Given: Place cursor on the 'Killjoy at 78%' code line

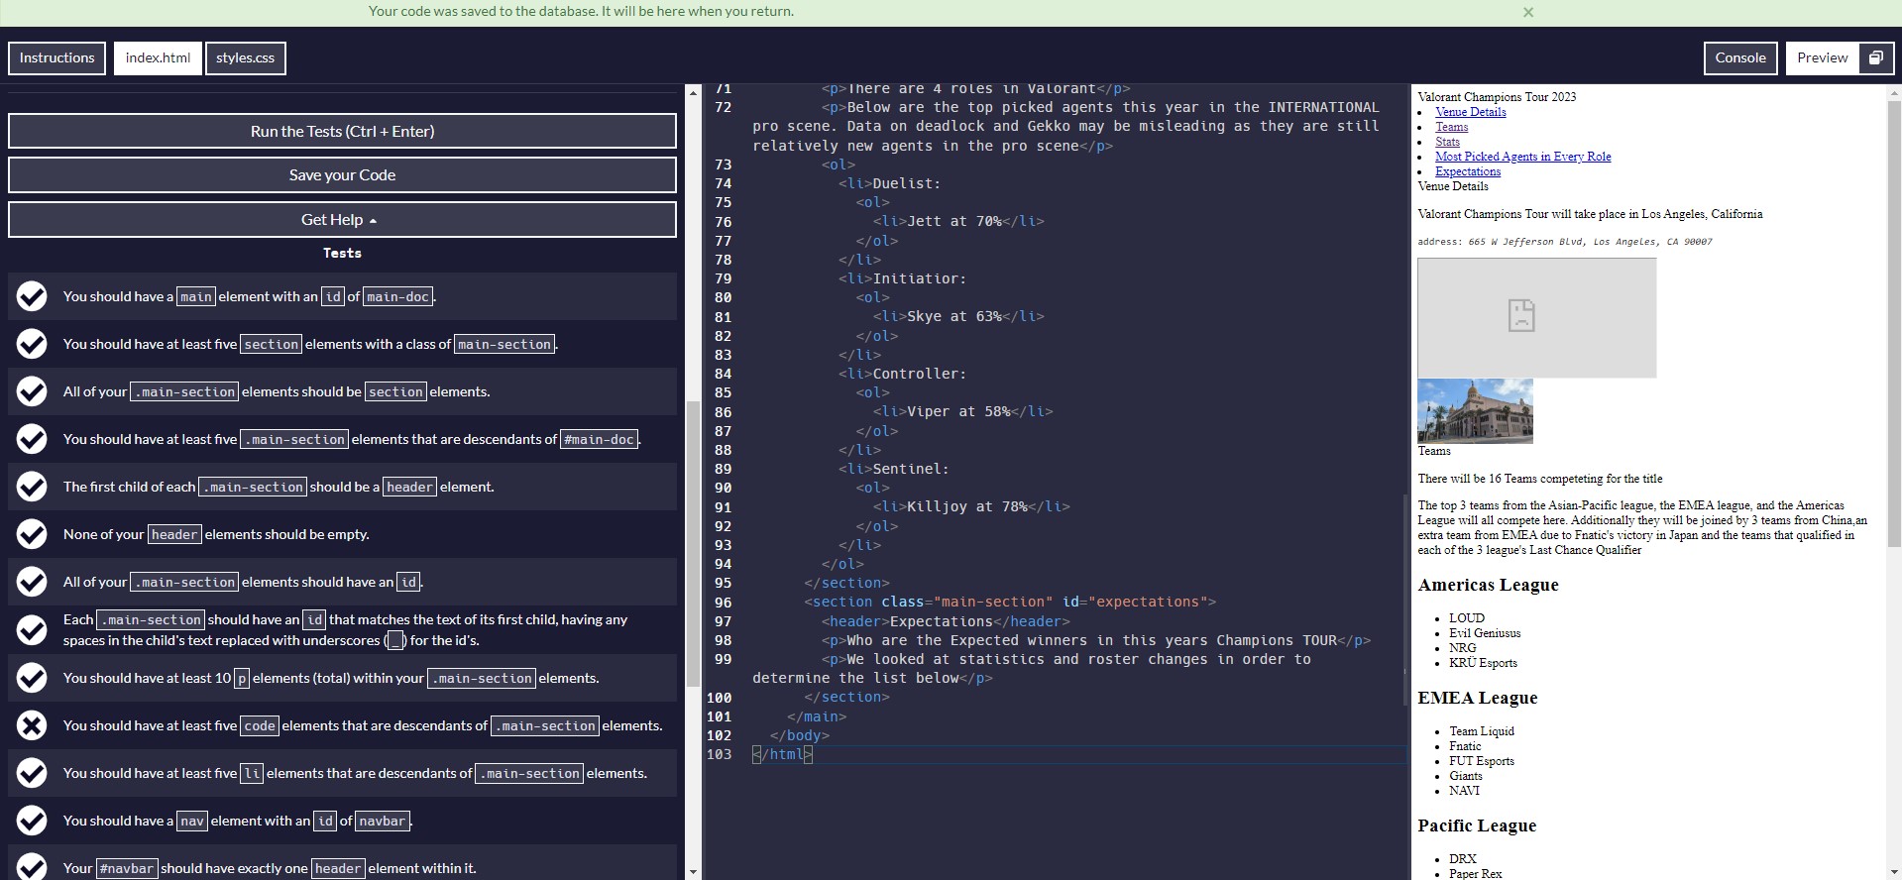Looking at the screenshot, I should (971, 506).
